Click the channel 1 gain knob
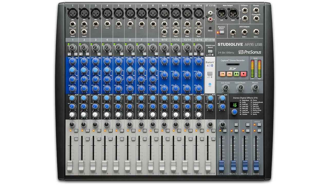 point(72,48)
